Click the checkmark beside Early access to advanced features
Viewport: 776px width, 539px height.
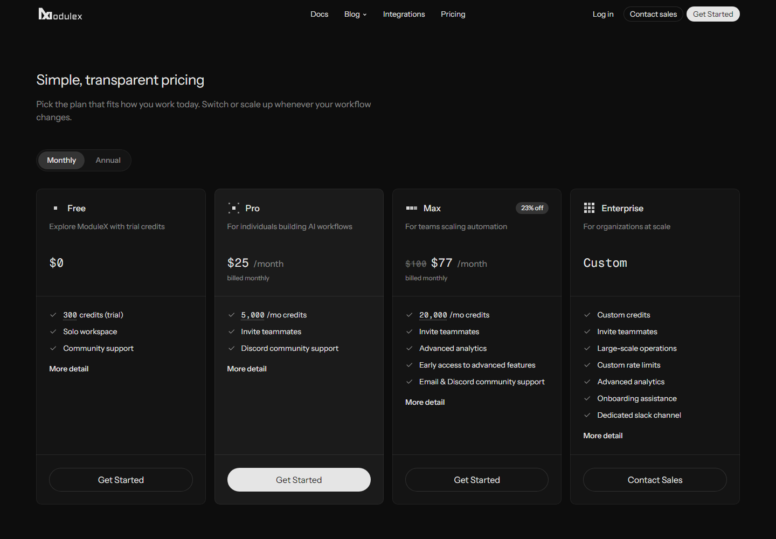[409, 365]
